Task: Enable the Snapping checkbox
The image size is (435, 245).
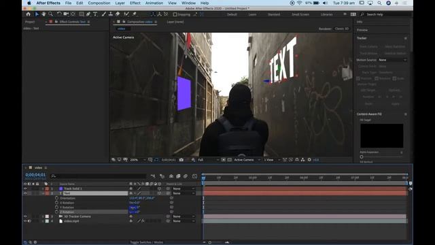Action: (175, 14)
